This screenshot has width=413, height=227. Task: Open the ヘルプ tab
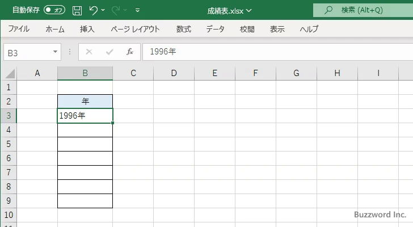(x=309, y=29)
